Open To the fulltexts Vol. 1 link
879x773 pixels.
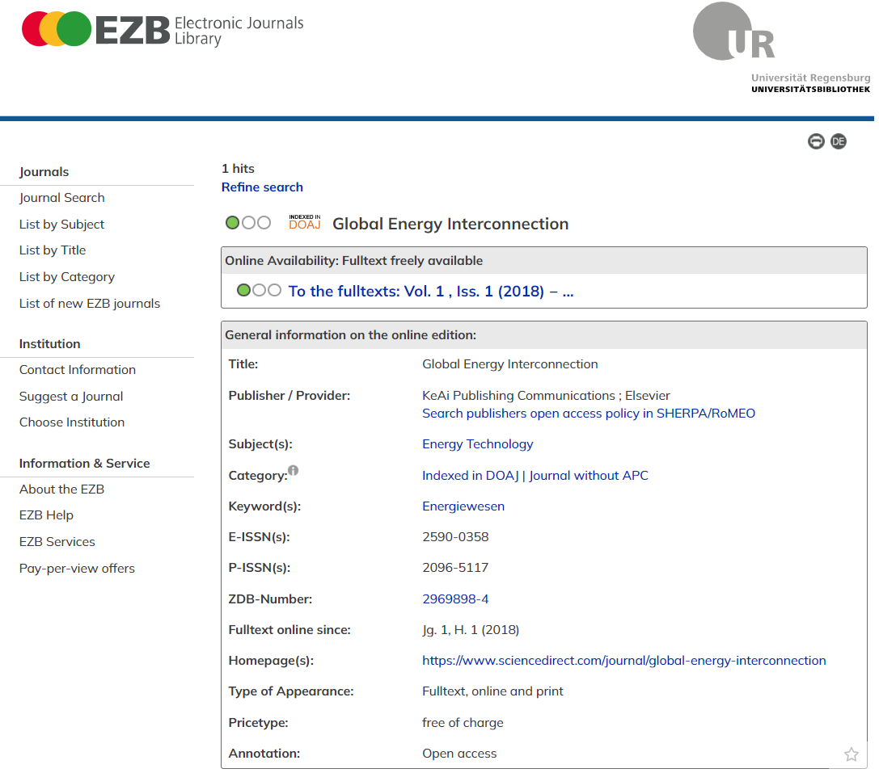click(x=430, y=292)
